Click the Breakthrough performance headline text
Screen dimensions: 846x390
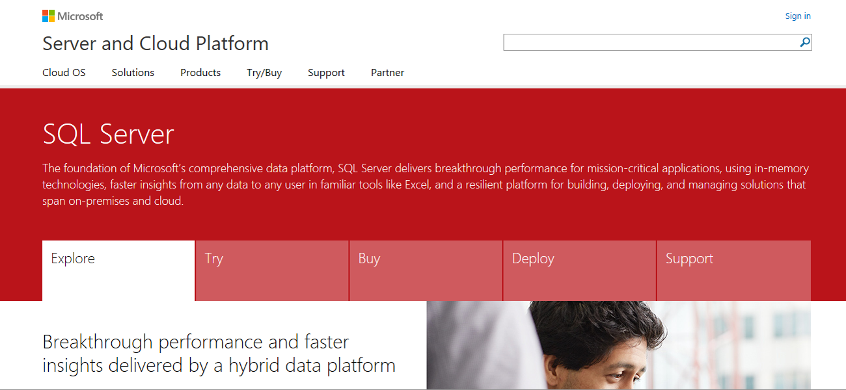click(219, 353)
